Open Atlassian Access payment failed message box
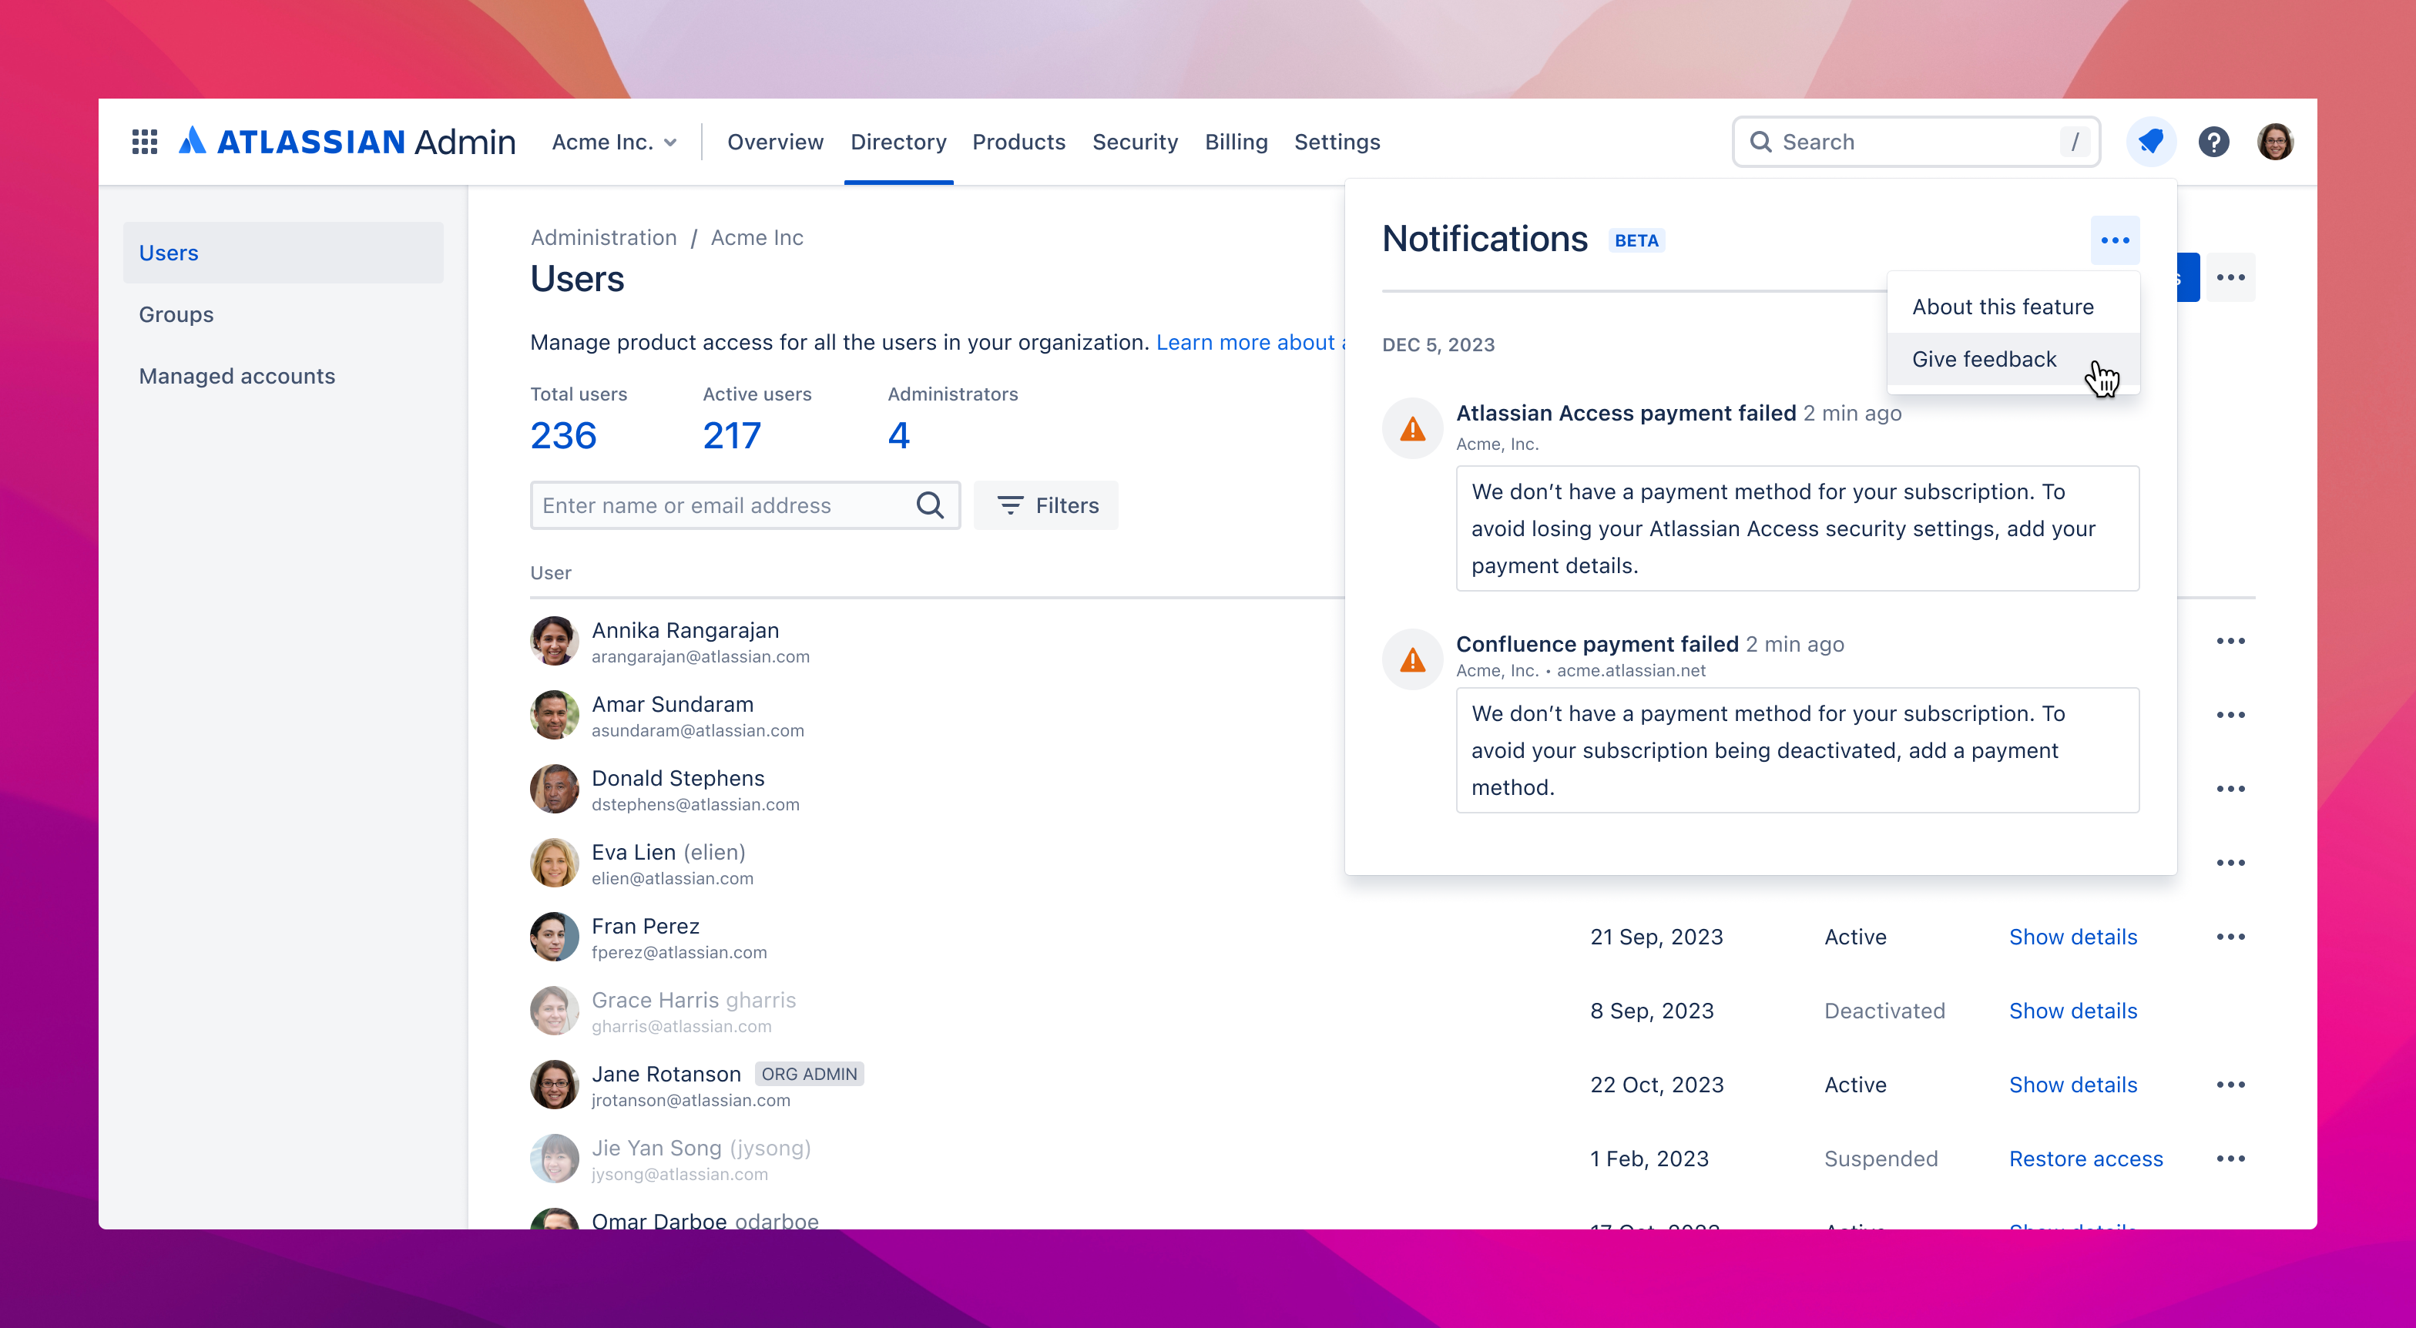2416x1328 pixels. click(1797, 529)
